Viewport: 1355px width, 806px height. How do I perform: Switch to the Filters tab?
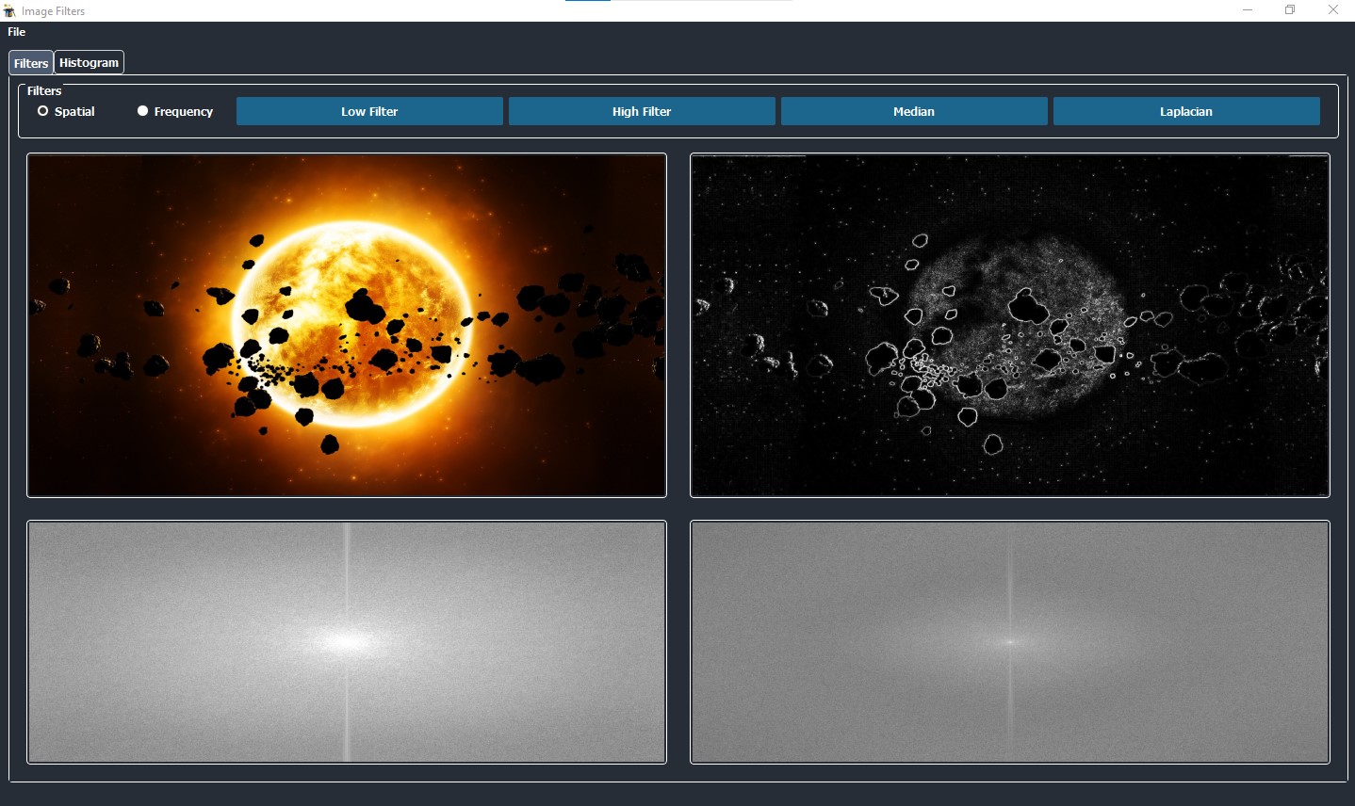(x=31, y=63)
